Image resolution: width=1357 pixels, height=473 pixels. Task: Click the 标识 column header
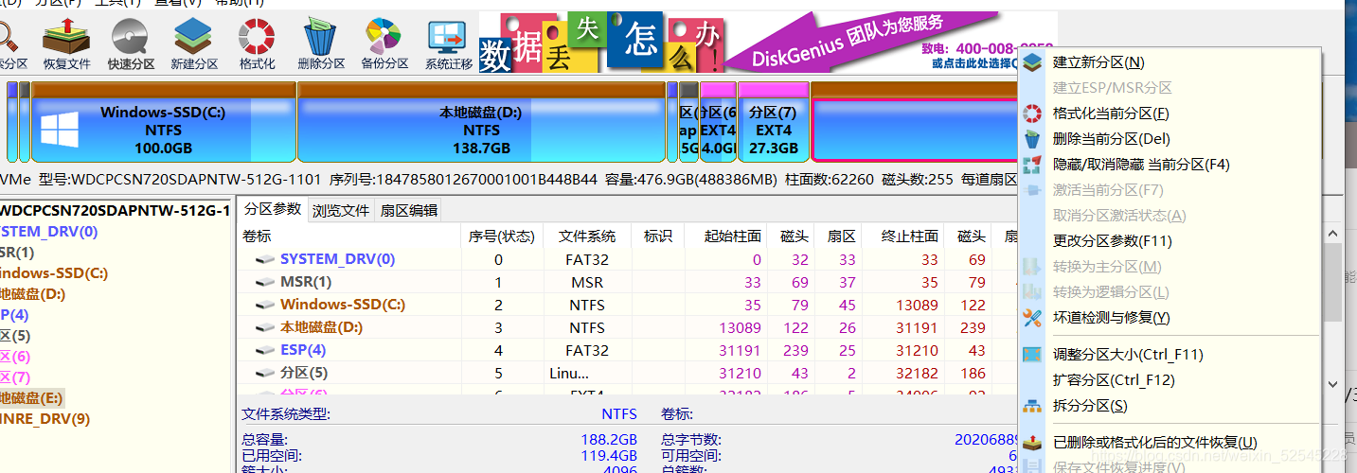tap(658, 236)
